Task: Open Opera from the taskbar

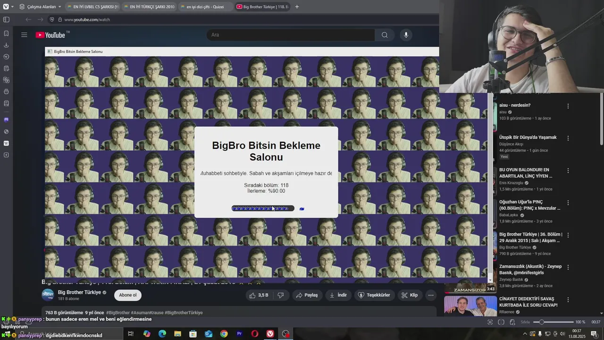Action: pyautogui.click(x=255, y=334)
